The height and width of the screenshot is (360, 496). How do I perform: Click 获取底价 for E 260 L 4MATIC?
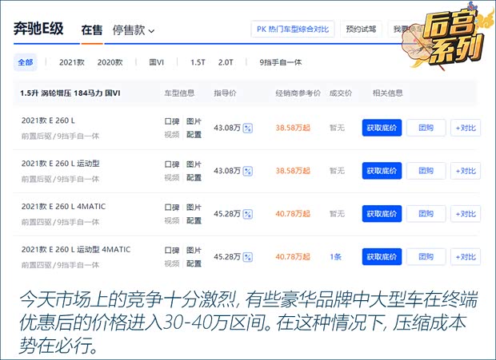tap(382, 214)
